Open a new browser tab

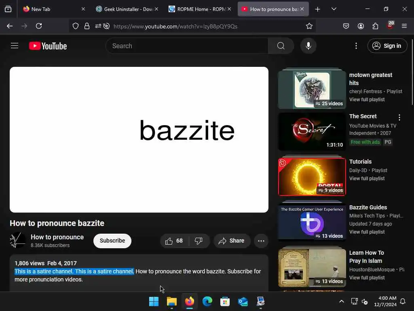pos(318,9)
